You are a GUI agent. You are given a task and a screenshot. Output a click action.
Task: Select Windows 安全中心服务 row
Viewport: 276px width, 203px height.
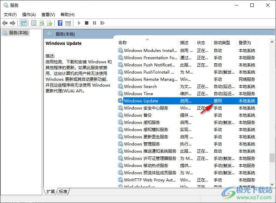point(187,108)
